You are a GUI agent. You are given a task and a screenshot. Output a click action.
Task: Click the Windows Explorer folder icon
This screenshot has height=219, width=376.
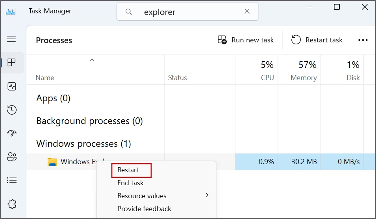52,162
